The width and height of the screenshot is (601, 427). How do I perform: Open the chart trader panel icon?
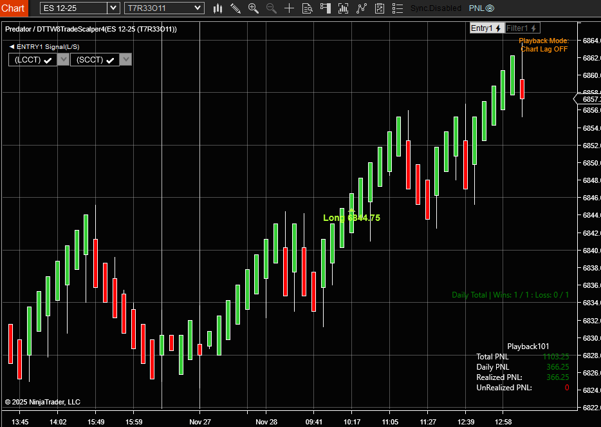pos(326,8)
